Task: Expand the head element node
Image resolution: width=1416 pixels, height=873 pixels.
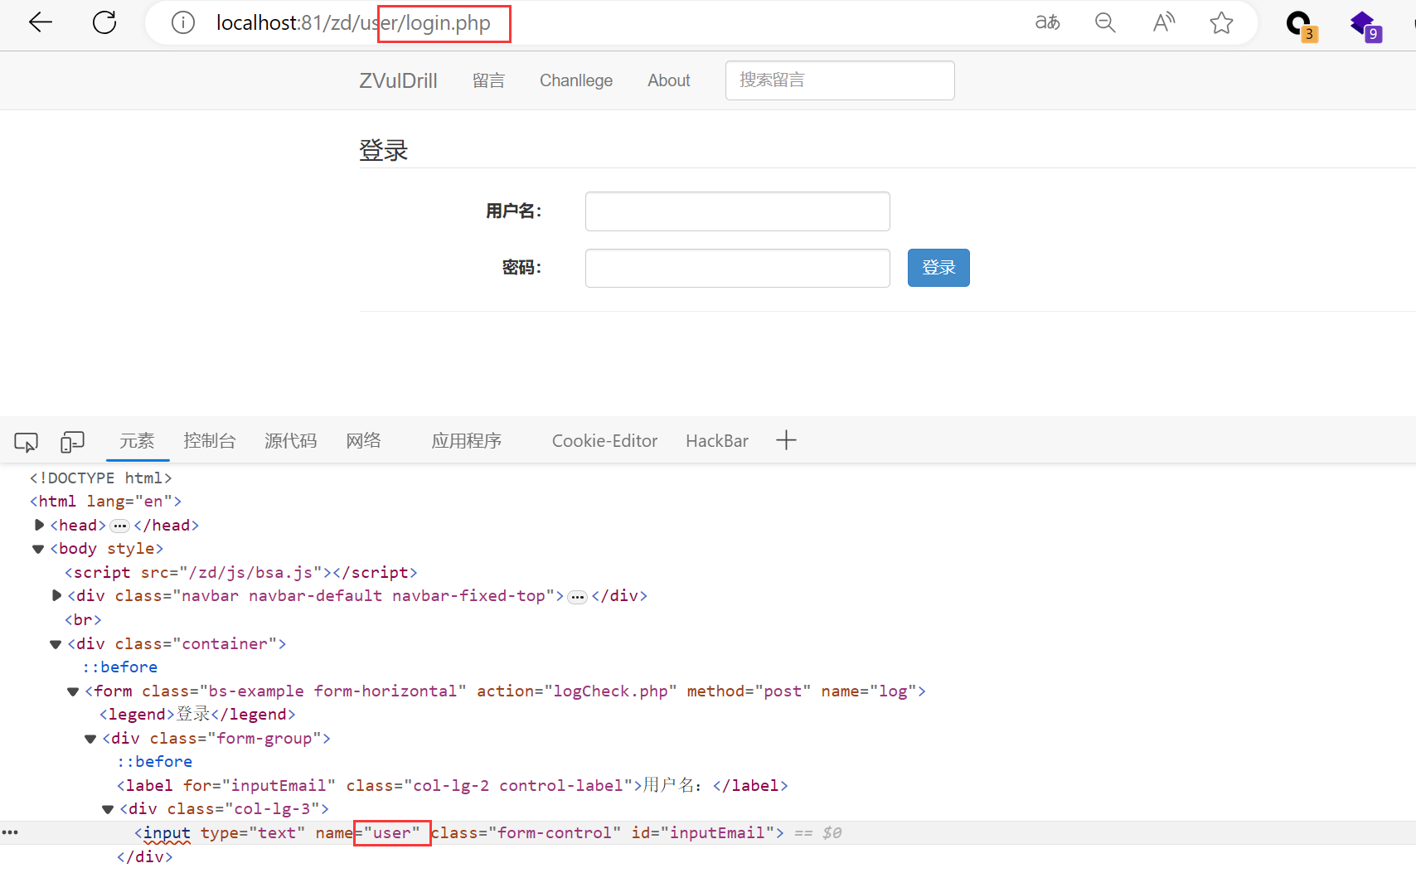Action: pos(39,525)
